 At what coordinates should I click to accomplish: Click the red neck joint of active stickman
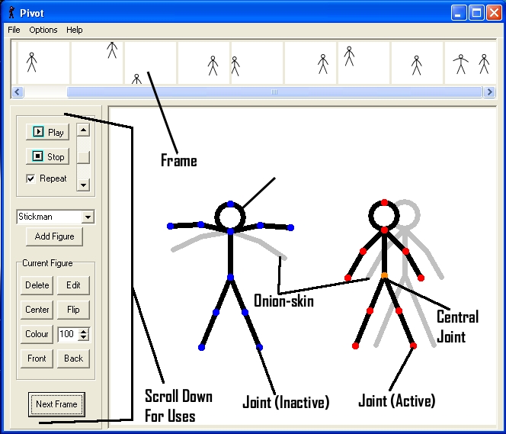(384, 230)
